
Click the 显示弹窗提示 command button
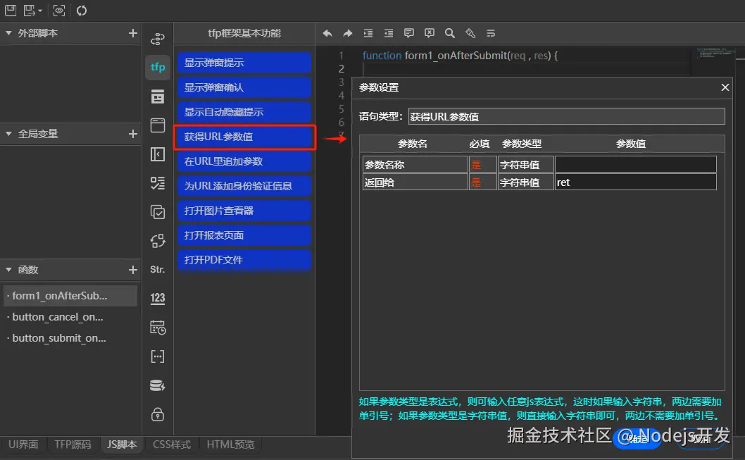(x=244, y=63)
